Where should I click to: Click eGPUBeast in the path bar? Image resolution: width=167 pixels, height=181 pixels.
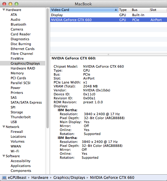point(17,178)
